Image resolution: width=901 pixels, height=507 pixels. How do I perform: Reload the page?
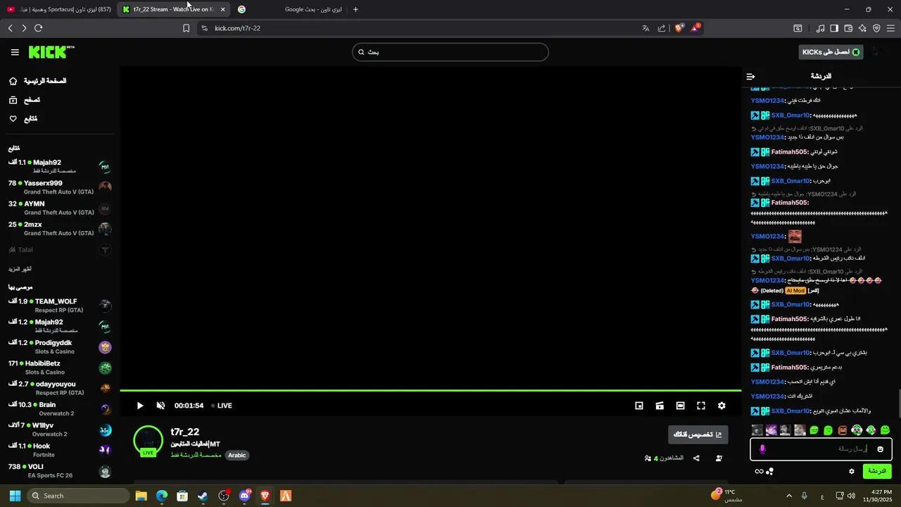coord(38,28)
